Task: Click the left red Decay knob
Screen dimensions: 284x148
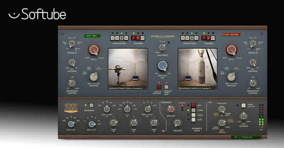Action: (x=94, y=50)
